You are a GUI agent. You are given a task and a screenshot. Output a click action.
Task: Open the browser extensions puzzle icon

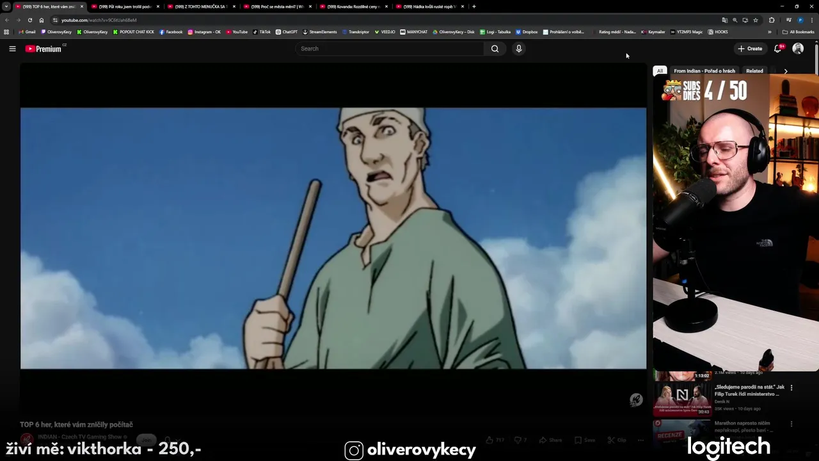[x=772, y=20]
